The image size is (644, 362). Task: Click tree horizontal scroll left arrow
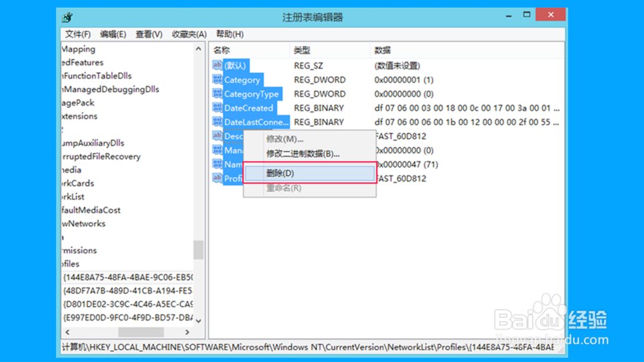click(x=68, y=332)
